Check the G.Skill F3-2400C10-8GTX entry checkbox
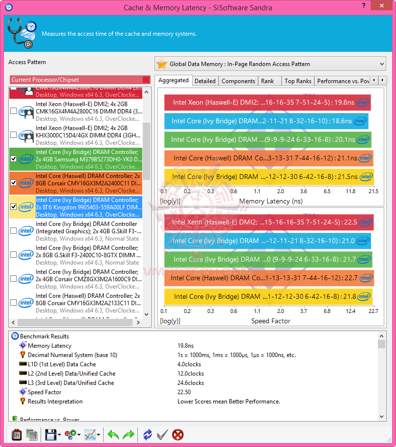Screen dimensions: 396x447 13,254
